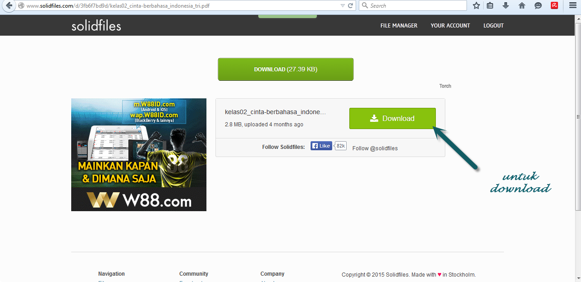Image resolution: width=581 pixels, height=282 pixels.
Task: Click the scrollbar up arrow
Action: (x=578, y=18)
